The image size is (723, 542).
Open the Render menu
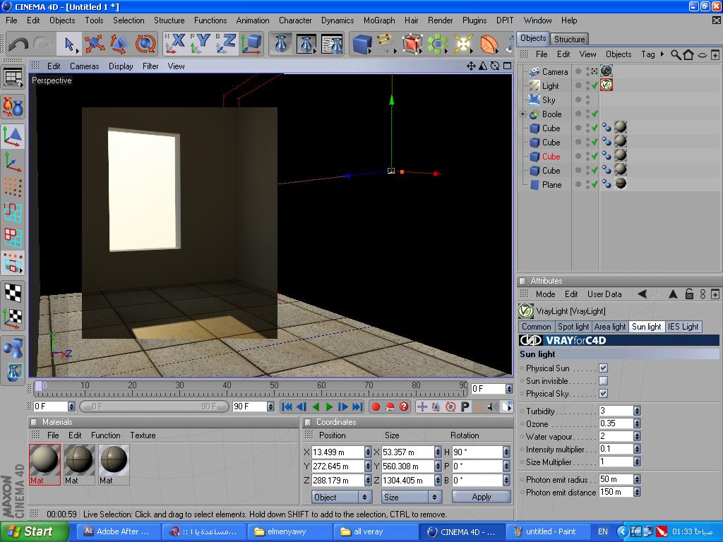pos(441,20)
